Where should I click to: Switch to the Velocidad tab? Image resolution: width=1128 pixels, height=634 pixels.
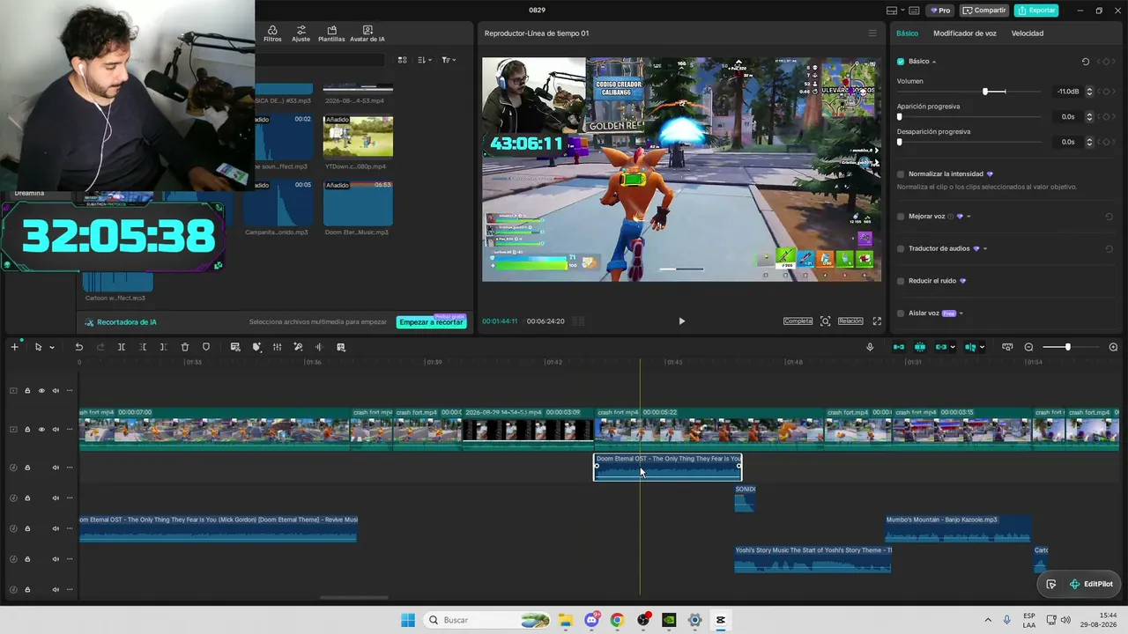coord(1028,33)
